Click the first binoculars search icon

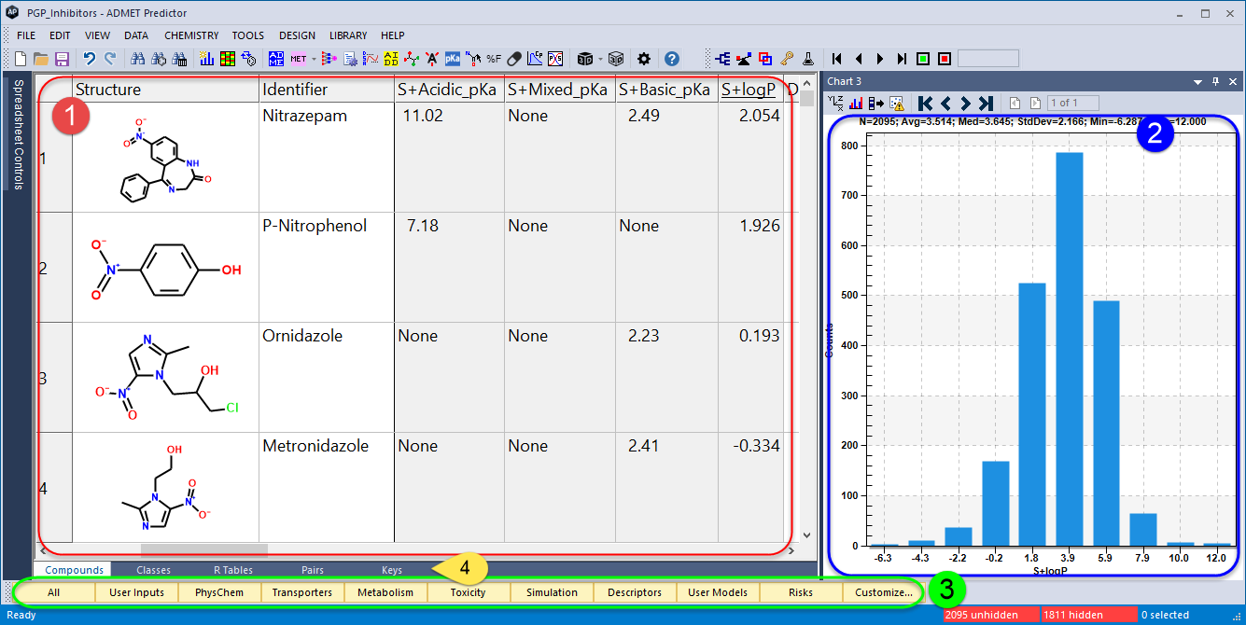click(x=138, y=58)
